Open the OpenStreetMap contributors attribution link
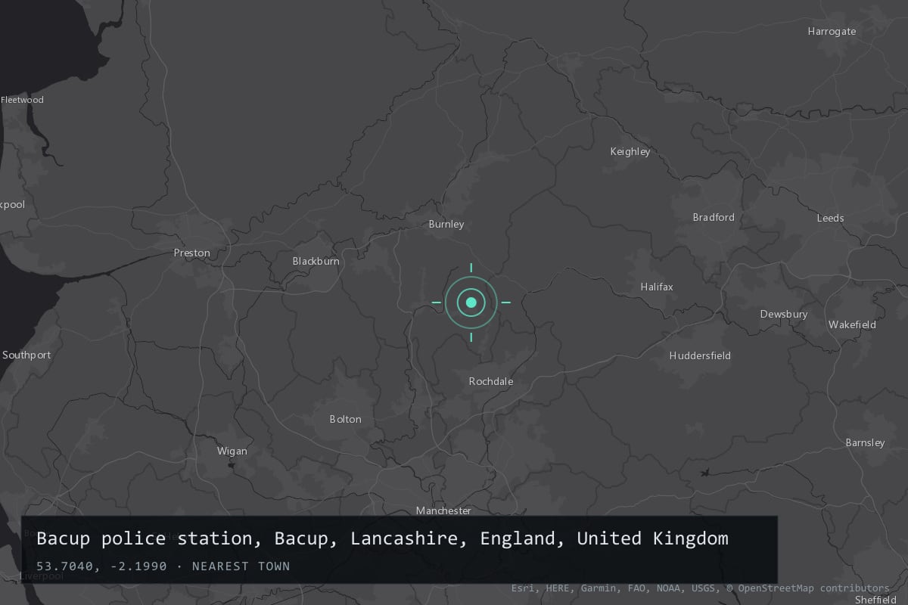The width and height of the screenshot is (908, 605). (807, 588)
